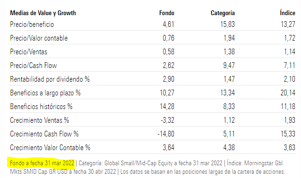Click the Fondo Crecimiento Cash Flow value -14,80
Screen dimensions: 301x178
(166, 134)
